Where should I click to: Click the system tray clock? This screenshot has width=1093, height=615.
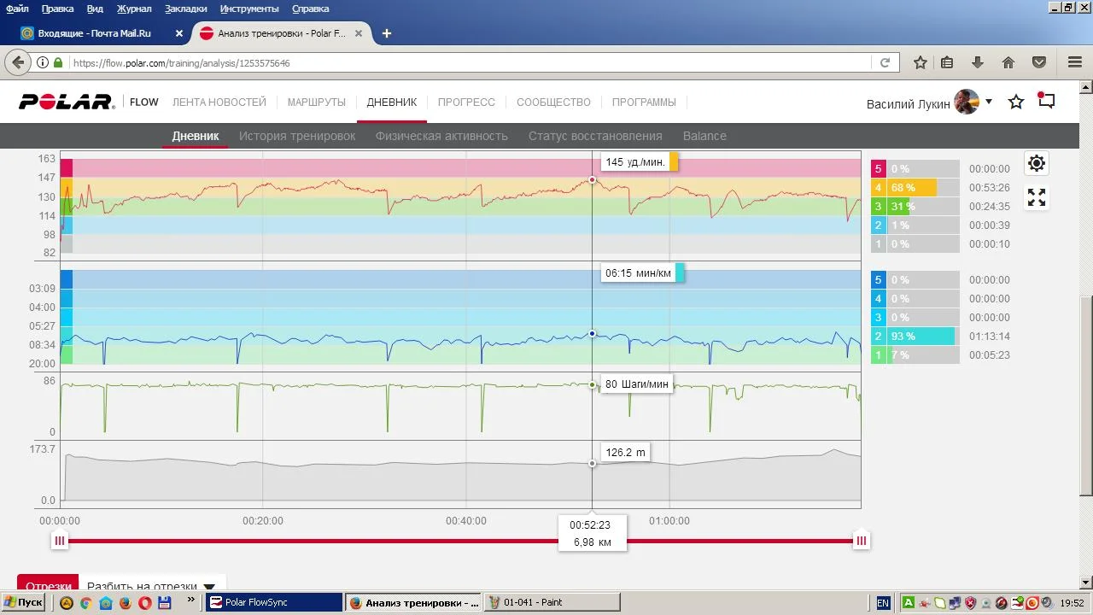click(1074, 603)
